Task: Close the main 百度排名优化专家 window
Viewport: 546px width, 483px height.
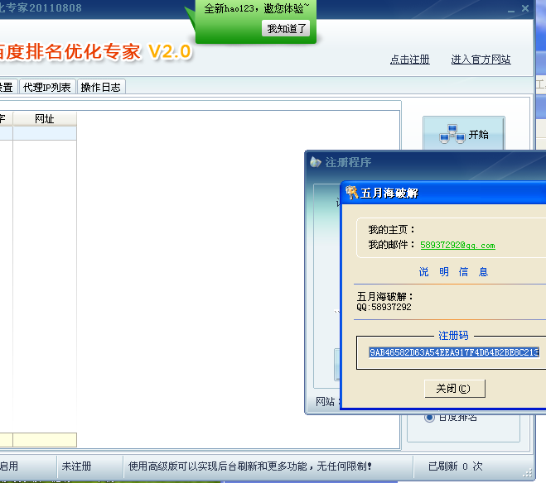Action: [525, 8]
